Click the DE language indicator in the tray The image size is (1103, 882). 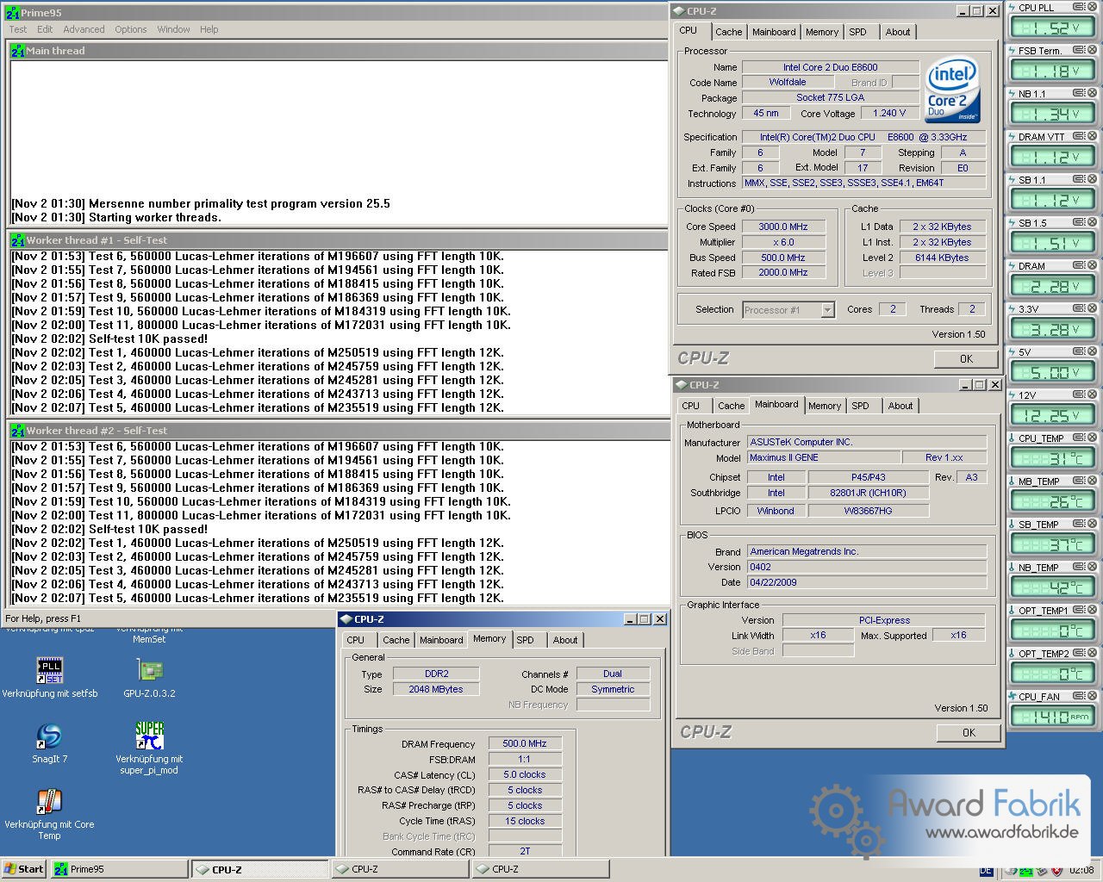point(986,870)
